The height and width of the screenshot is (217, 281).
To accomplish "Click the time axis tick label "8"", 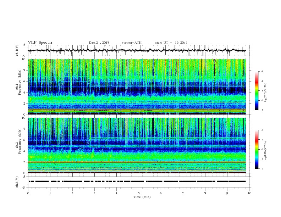I will [x=205, y=193].
